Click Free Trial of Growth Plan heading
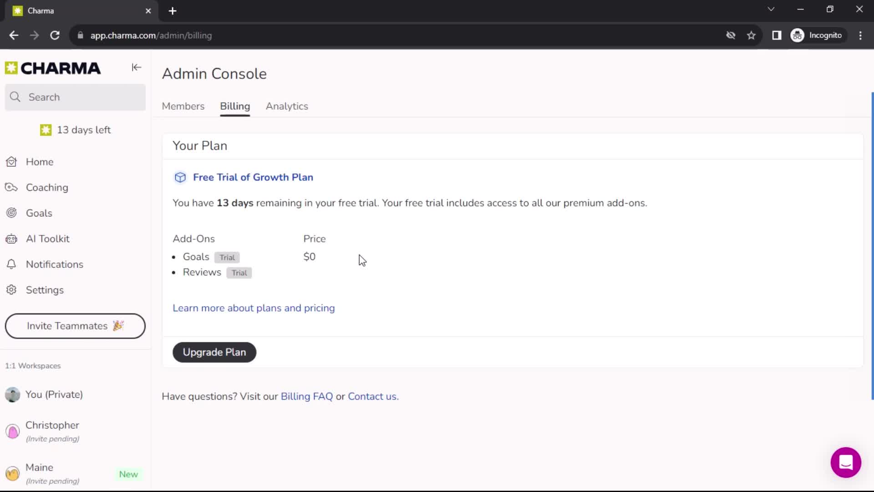 [x=253, y=177]
